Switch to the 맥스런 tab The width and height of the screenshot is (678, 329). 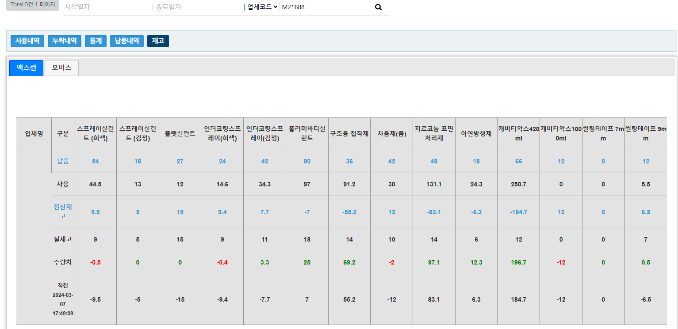click(27, 68)
